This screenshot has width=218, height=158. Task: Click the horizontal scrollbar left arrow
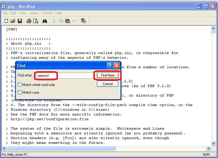4,149
